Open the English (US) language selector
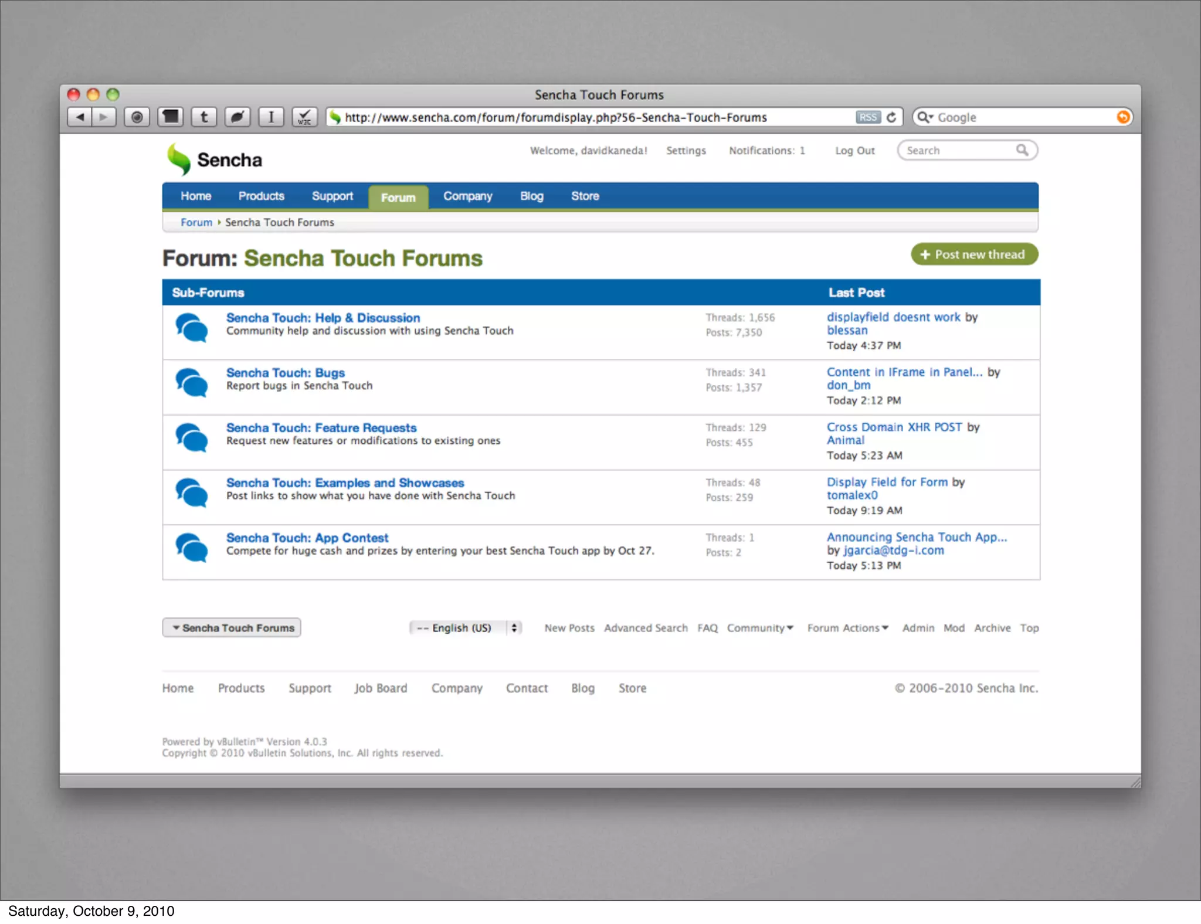The height and width of the screenshot is (924, 1201). coord(466,628)
